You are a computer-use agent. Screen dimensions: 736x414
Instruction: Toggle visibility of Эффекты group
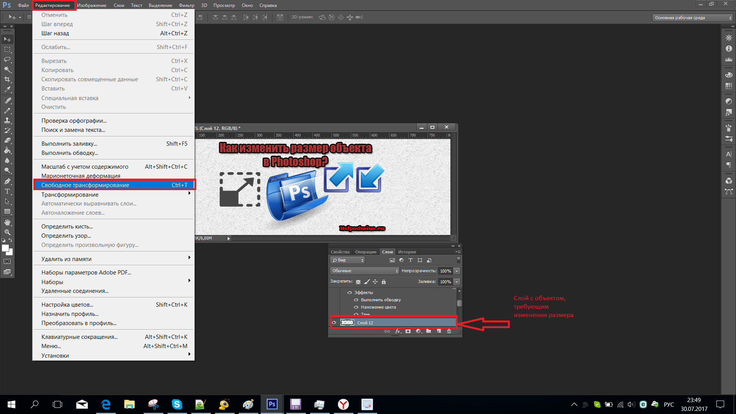[x=349, y=292]
